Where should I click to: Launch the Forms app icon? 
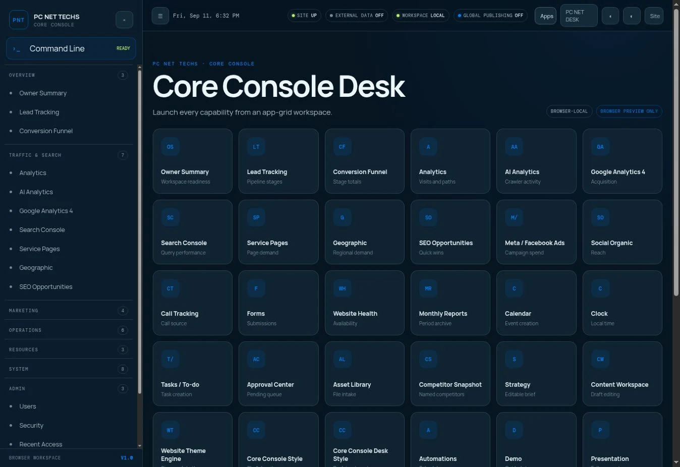(x=256, y=288)
